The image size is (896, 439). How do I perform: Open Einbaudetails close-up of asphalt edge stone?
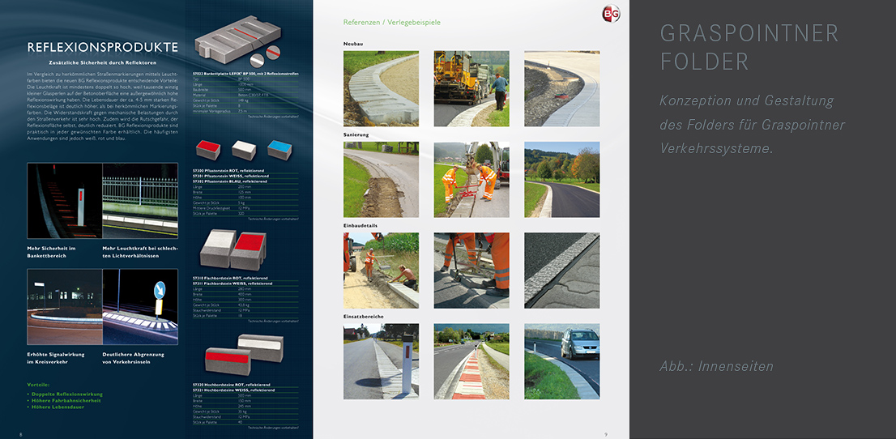tap(561, 271)
